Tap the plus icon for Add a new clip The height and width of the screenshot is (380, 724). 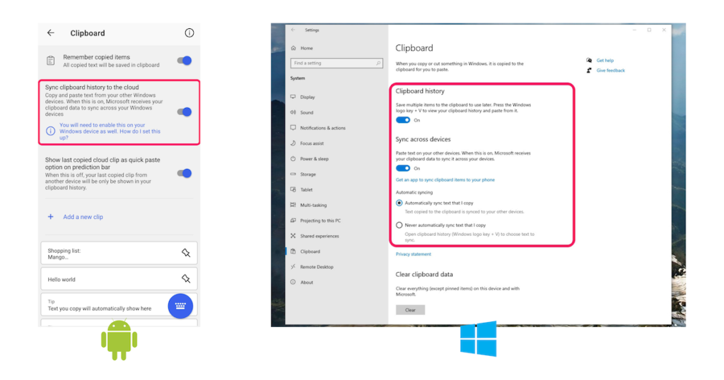coord(51,217)
